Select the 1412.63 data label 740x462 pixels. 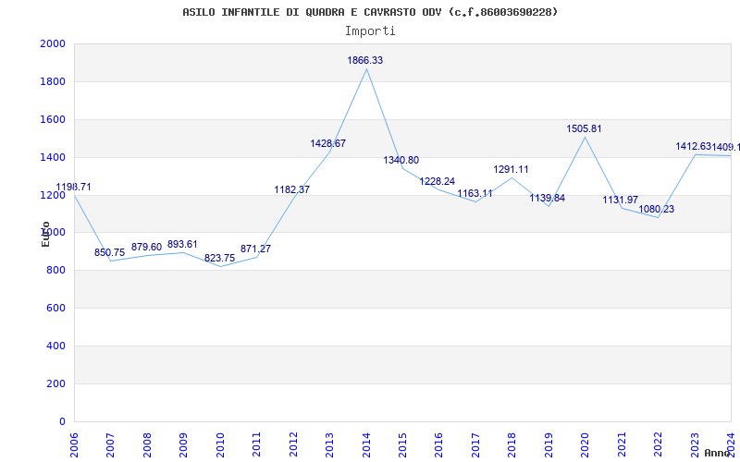pyautogui.click(x=693, y=146)
